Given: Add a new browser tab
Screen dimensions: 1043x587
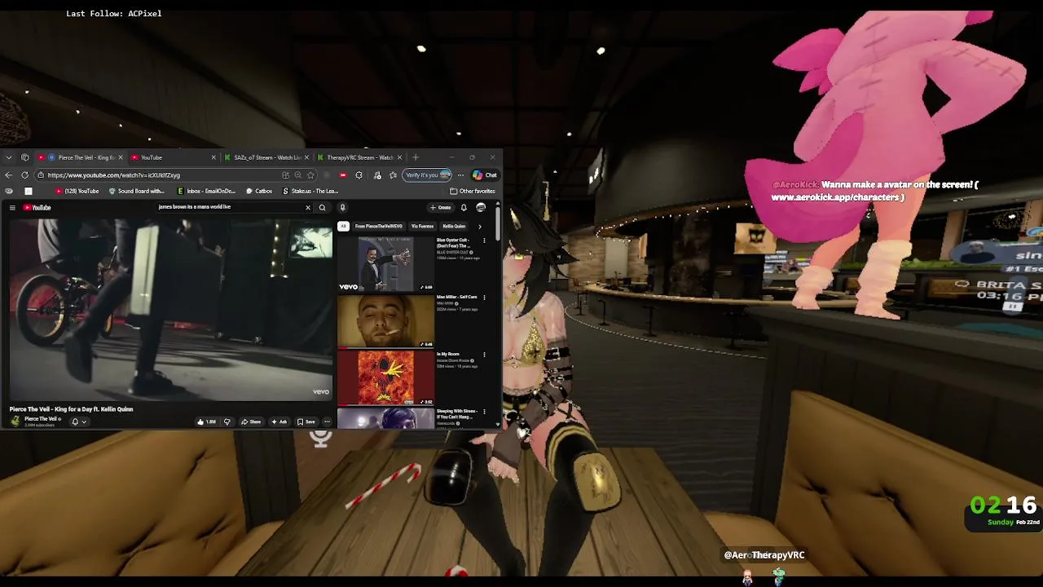Looking at the screenshot, I should click(x=416, y=157).
